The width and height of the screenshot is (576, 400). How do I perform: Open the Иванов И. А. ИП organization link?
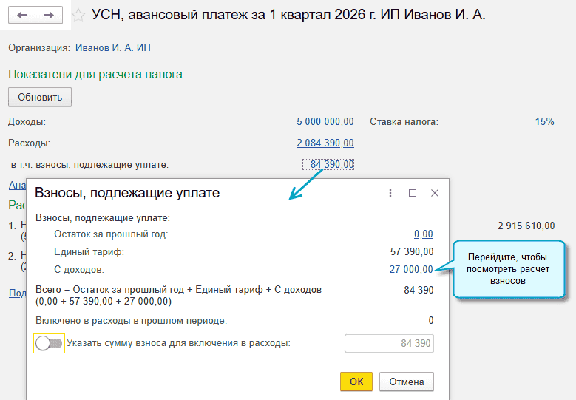[x=112, y=48]
